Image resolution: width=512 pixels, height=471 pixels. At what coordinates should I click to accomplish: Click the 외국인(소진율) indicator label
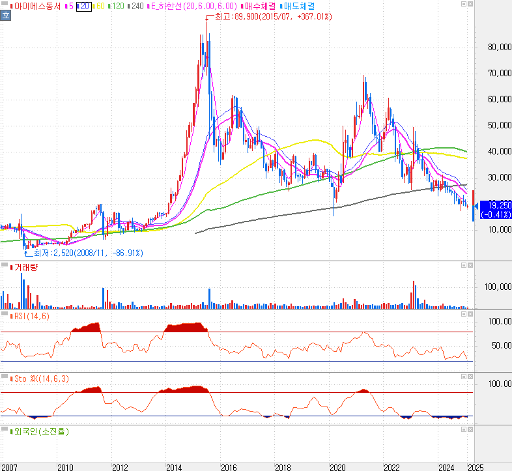42,431
